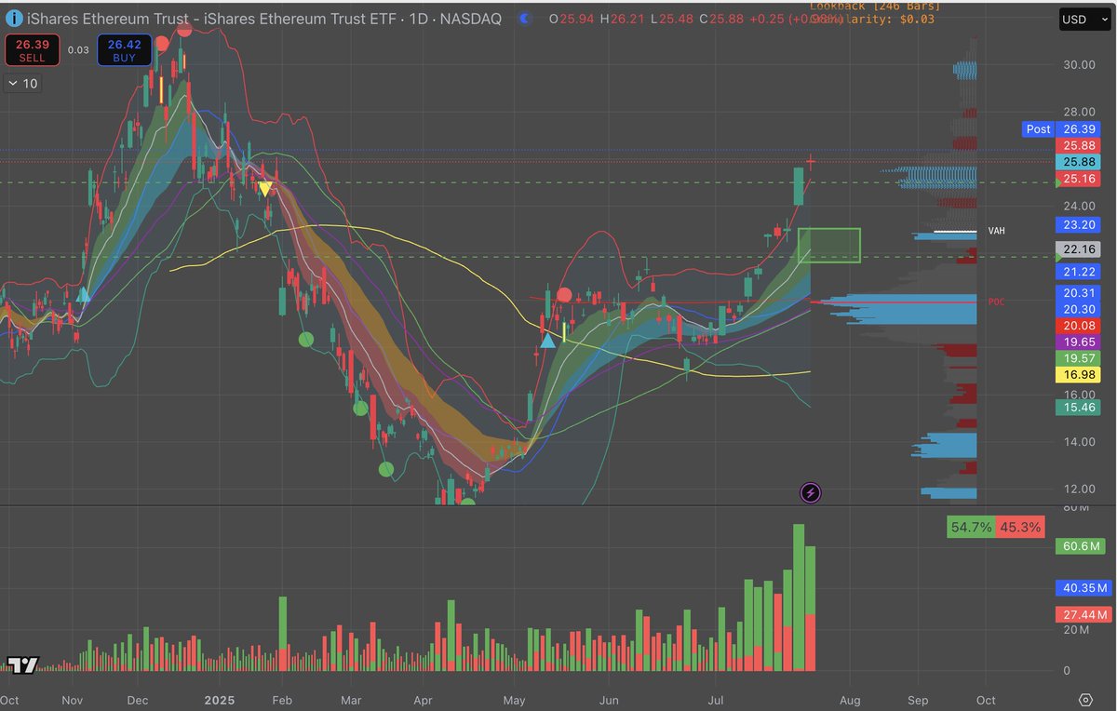Click the blue 40.35M volume tag
1117x711 pixels.
click(x=1084, y=588)
